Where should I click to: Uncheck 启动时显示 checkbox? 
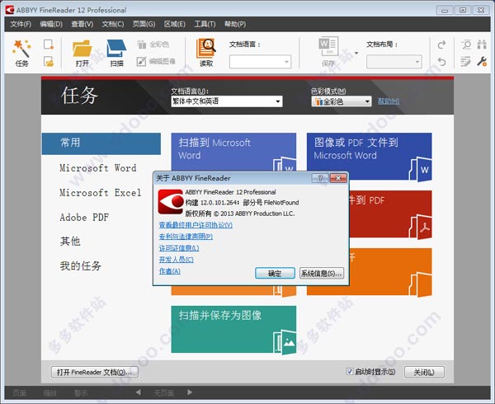[x=349, y=372]
